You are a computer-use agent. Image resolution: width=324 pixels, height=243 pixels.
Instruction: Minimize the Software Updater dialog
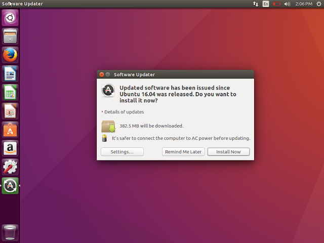[108, 74]
